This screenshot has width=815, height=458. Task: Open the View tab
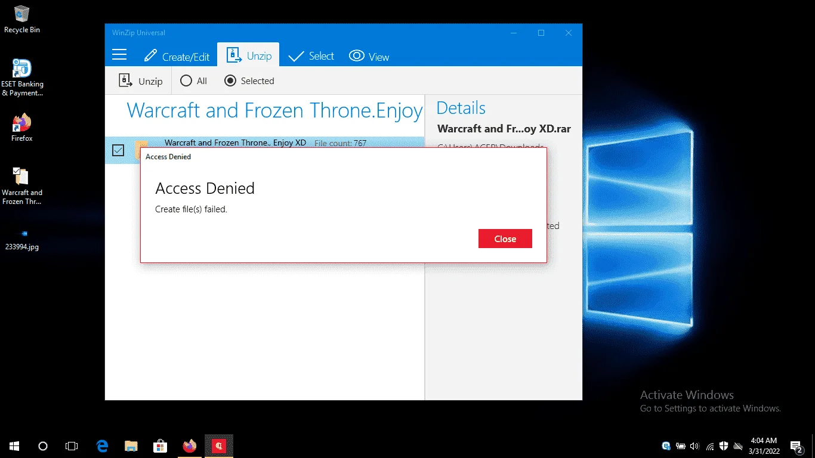tap(369, 56)
